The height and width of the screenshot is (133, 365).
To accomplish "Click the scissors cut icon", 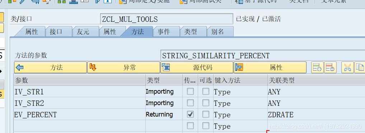I will click(347, 68).
